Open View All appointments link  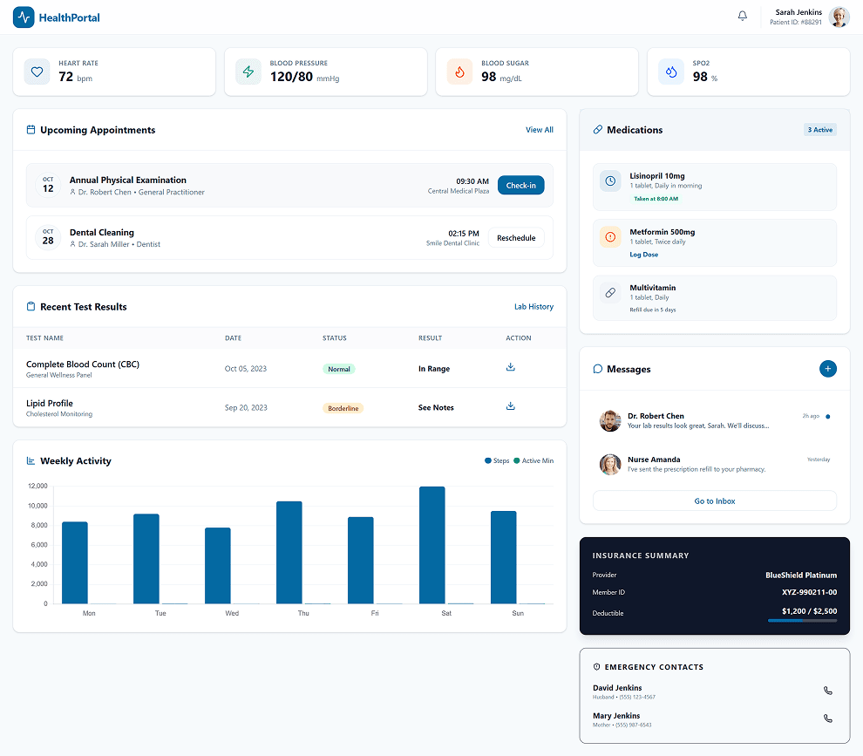(540, 130)
